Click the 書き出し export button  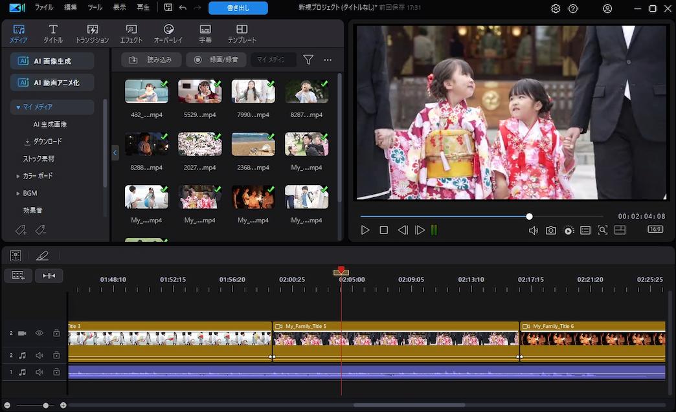tap(237, 8)
